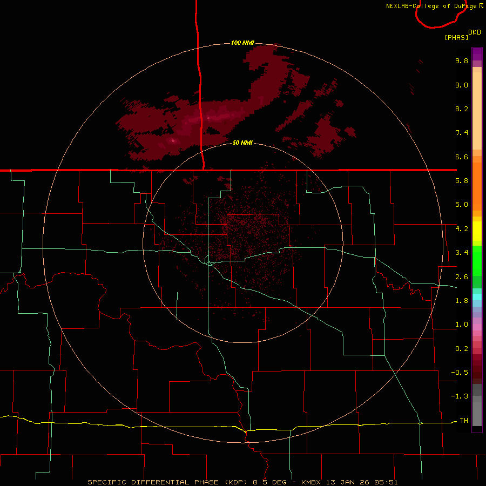486x486 pixels.
Task: Pick the cyan segment of the color bar
Action: tap(477, 296)
